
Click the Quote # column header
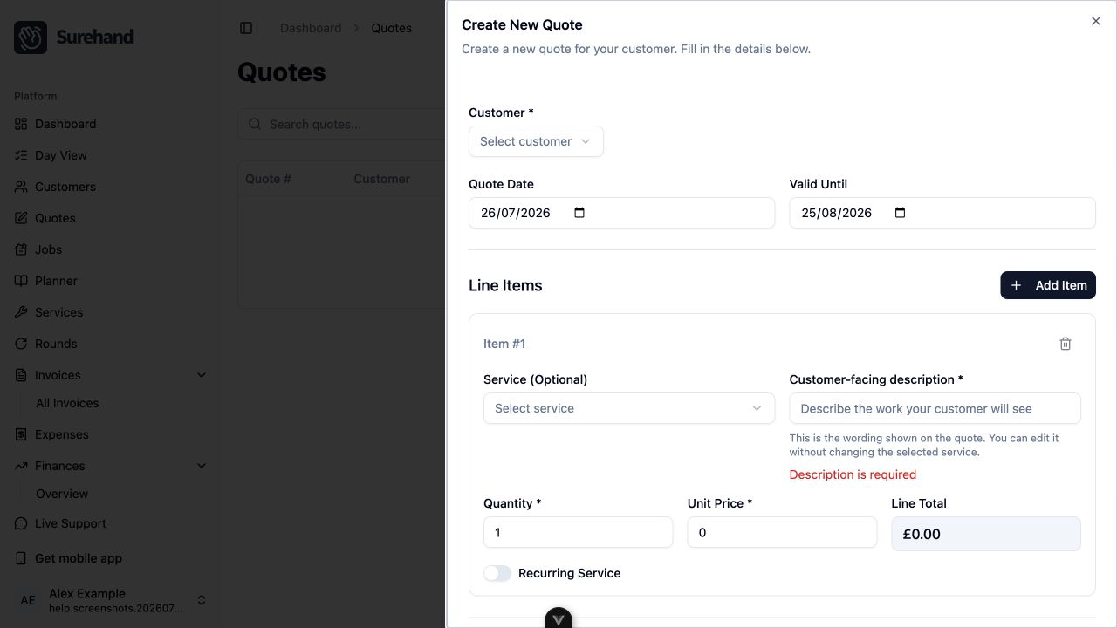click(269, 179)
